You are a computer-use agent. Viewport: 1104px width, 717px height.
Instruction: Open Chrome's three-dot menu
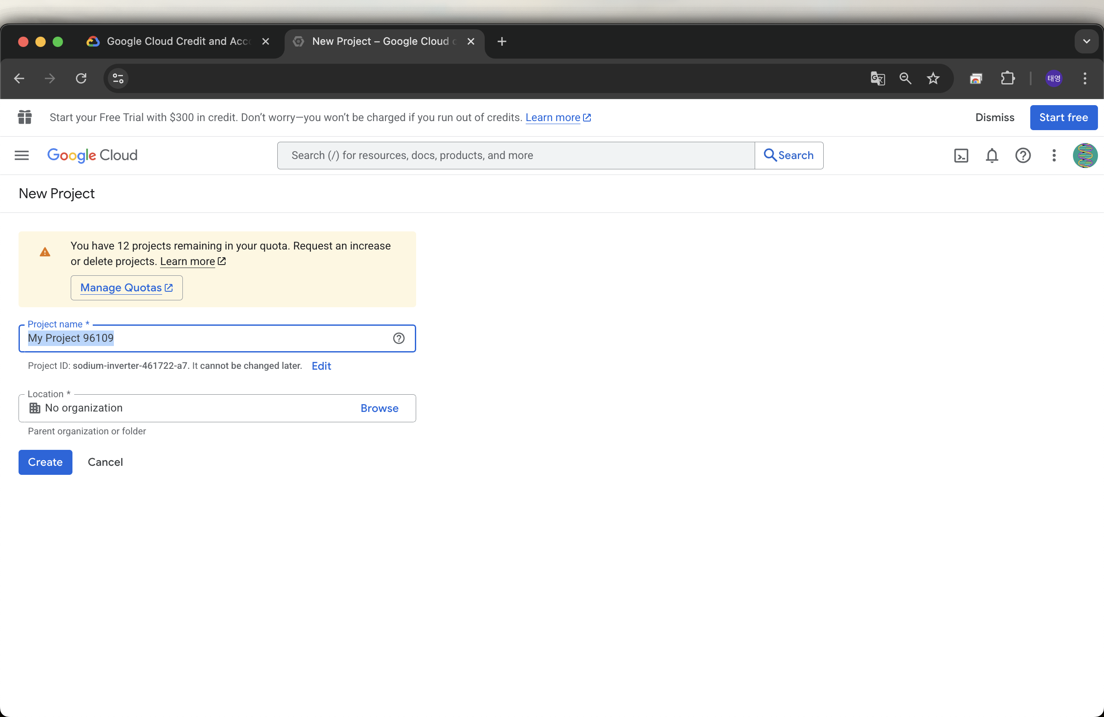tap(1085, 78)
